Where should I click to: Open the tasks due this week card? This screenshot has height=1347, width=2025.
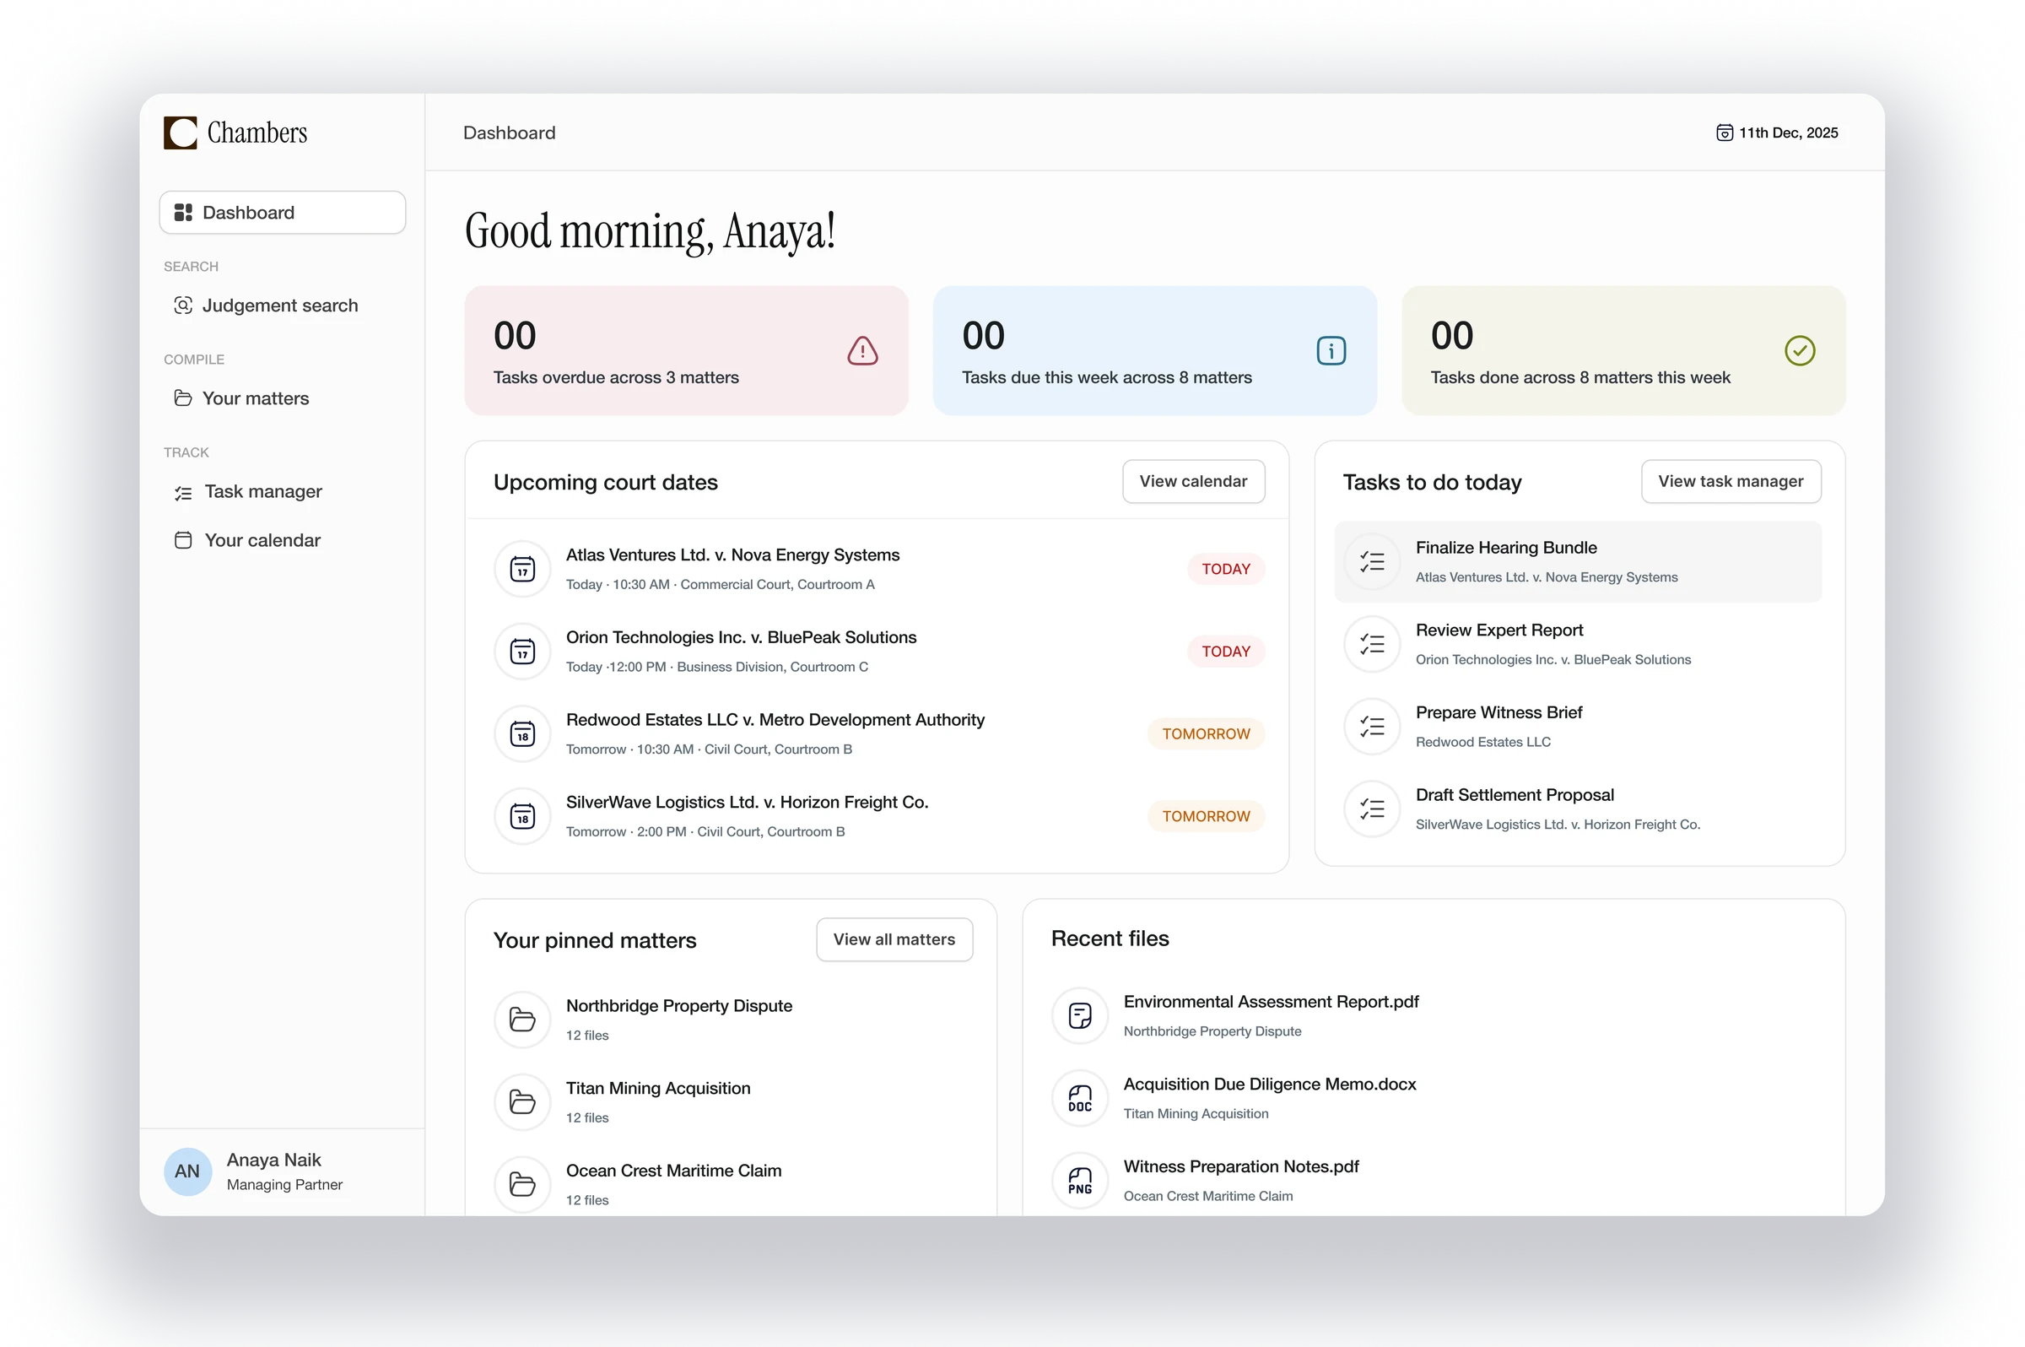(x=1154, y=351)
